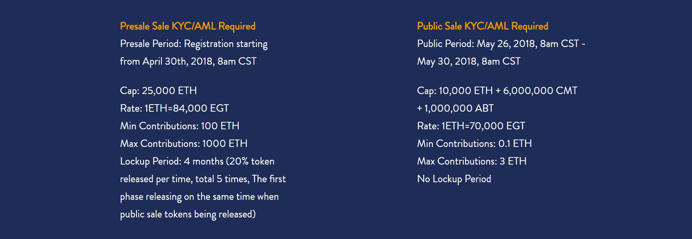The image size is (692, 239).
Task: Click the Presale Sale KYC/AML Required heading
Action: coord(188,26)
